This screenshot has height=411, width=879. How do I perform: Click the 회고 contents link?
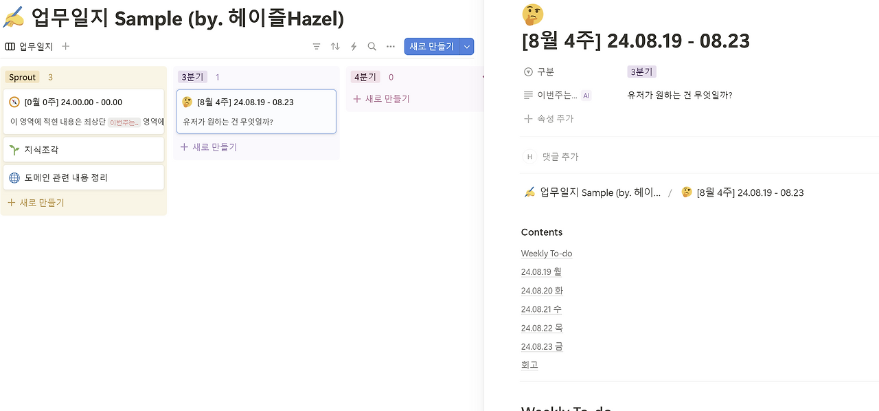point(529,365)
